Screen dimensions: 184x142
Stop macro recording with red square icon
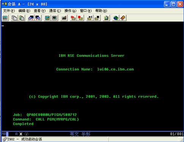coord(80,18)
